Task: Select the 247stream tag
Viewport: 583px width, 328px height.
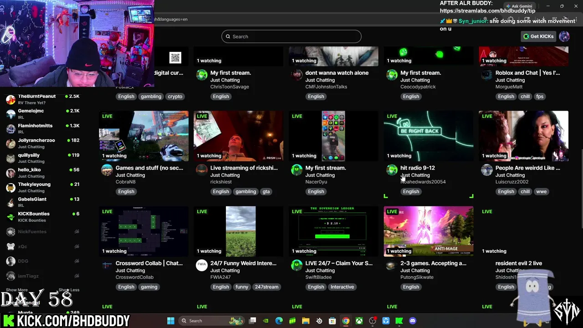Action: coord(266,287)
